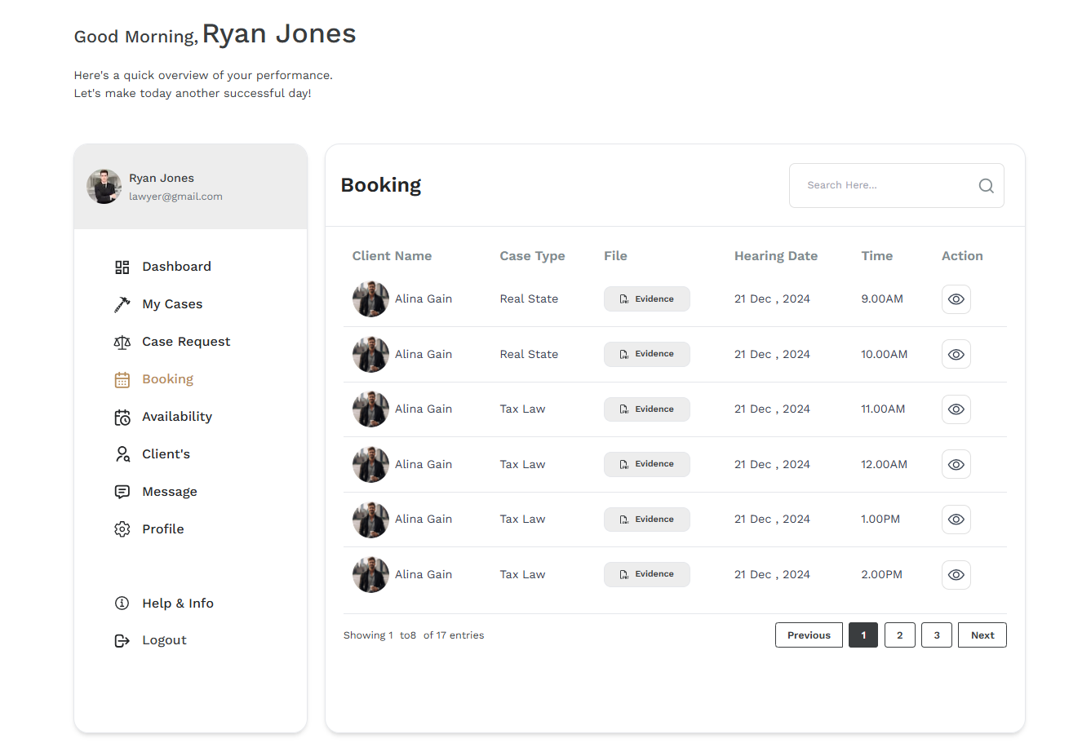Go to Profile settings
Image resolution: width=1091 pixels, height=743 pixels.
[163, 529]
